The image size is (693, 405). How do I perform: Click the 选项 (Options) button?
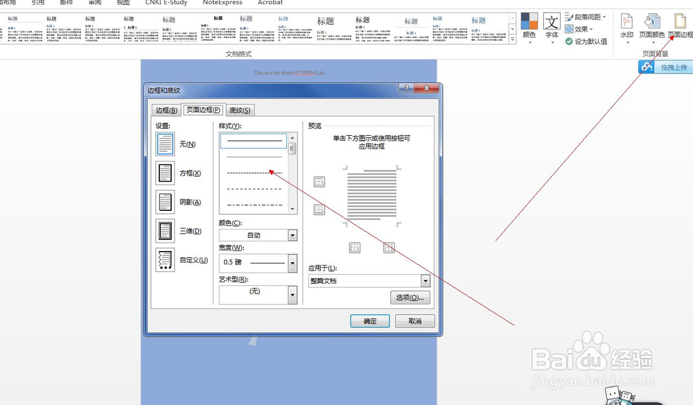[x=409, y=298]
